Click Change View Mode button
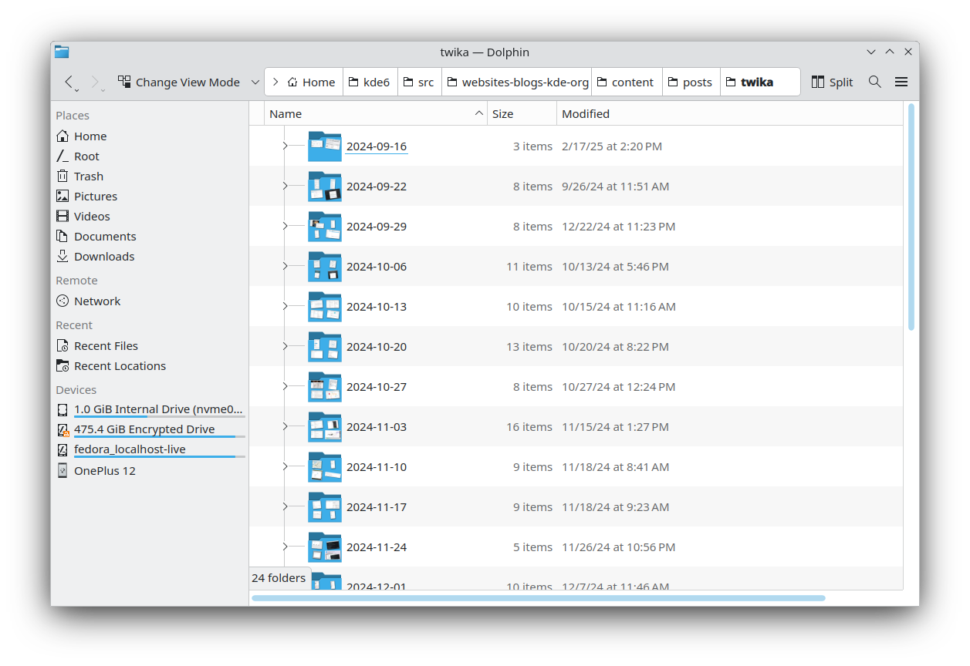Image resolution: width=970 pixels, height=666 pixels. click(x=179, y=82)
